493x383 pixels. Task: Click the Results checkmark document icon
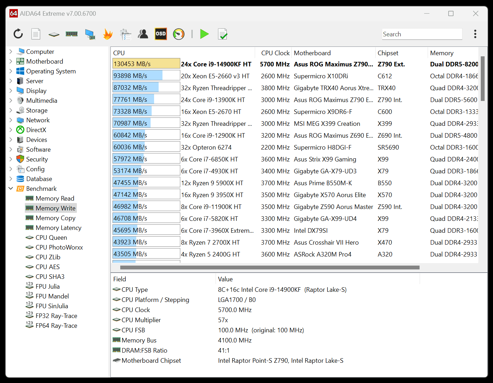(x=223, y=34)
